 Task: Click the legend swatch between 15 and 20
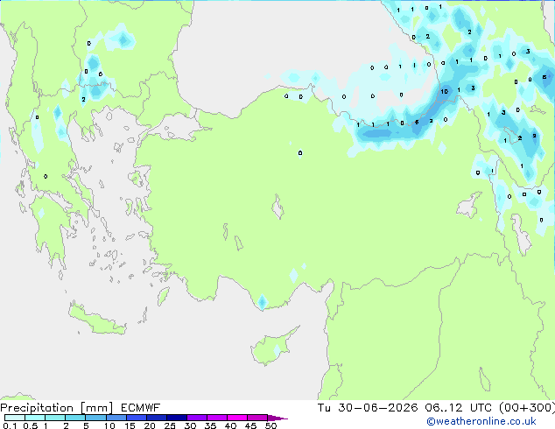click(x=136, y=418)
